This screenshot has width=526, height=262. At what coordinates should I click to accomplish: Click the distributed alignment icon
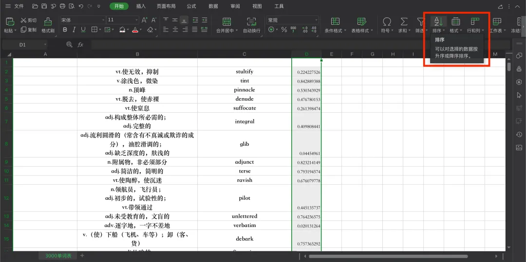204,30
